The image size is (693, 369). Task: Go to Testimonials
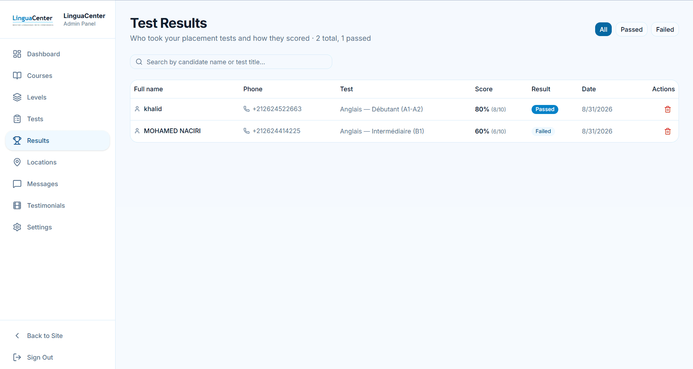(x=58, y=206)
